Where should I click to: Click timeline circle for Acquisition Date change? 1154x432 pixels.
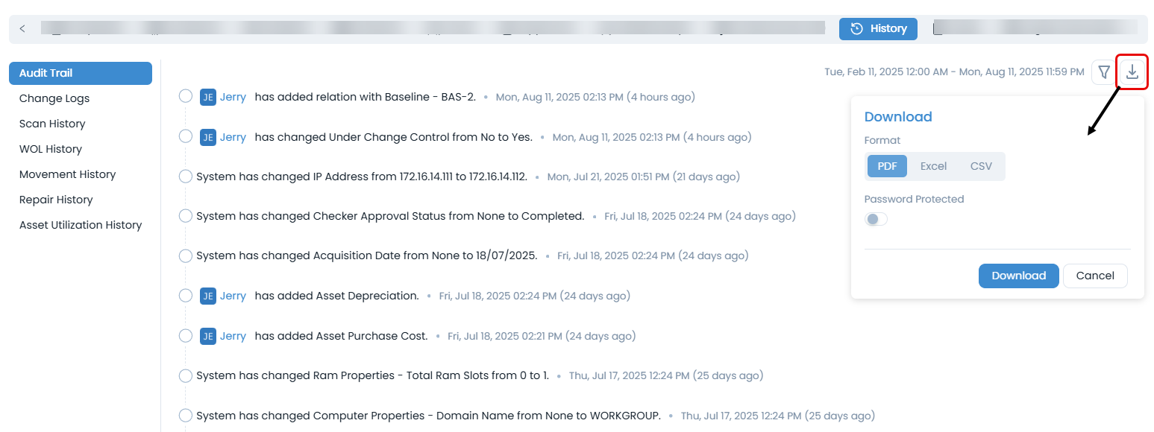(x=186, y=255)
